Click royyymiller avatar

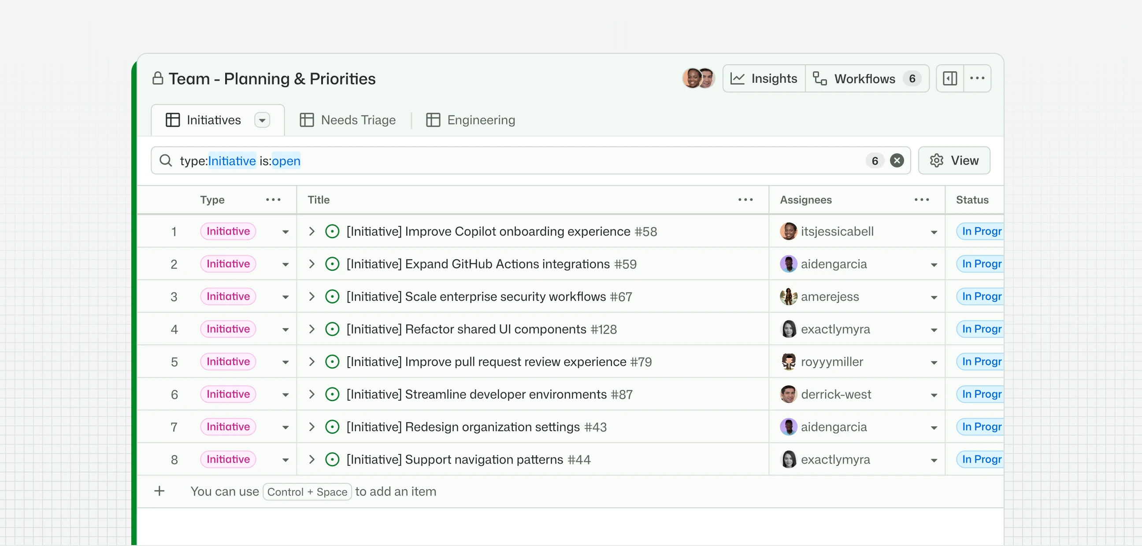(788, 362)
